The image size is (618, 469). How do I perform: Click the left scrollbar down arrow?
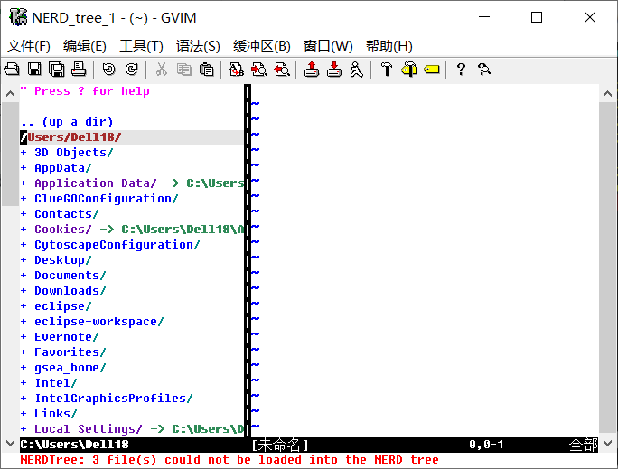click(x=10, y=444)
